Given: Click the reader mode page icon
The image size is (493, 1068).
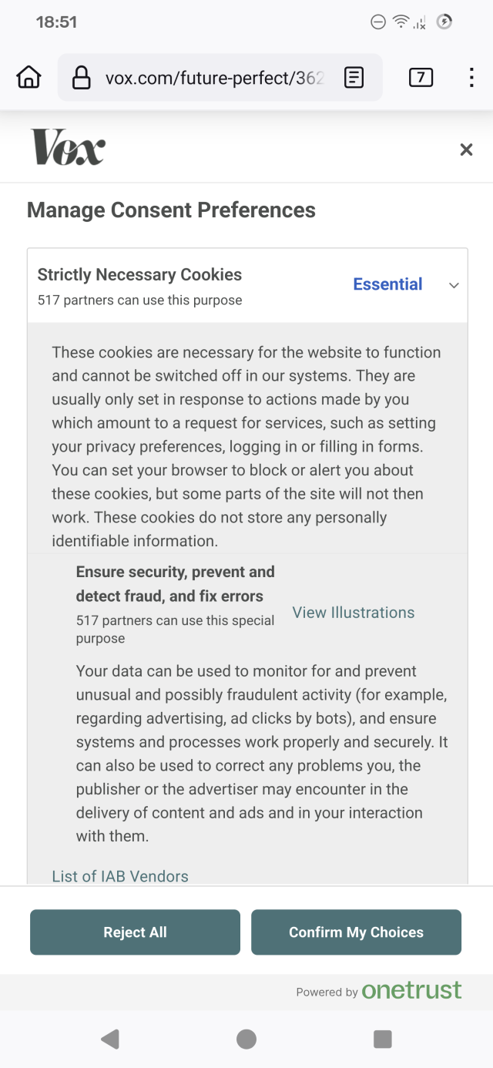Looking at the screenshot, I should tap(354, 77).
